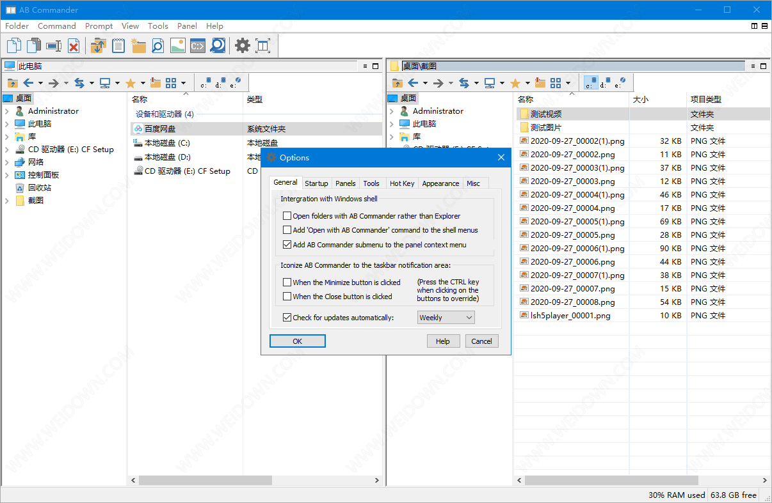The image size is (772, 503).
Task: Switch to the Panels tab
Action: [346, 183]
